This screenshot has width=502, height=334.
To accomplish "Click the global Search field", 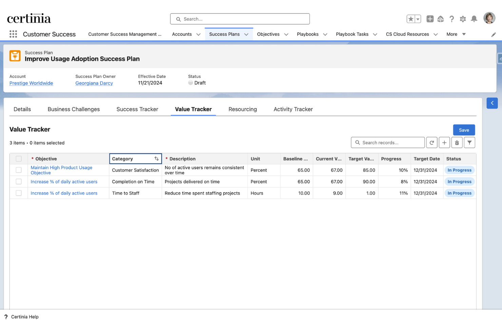I will pos(240,19).
